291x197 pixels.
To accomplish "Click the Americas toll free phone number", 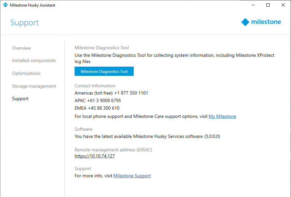I will [131, 93].
